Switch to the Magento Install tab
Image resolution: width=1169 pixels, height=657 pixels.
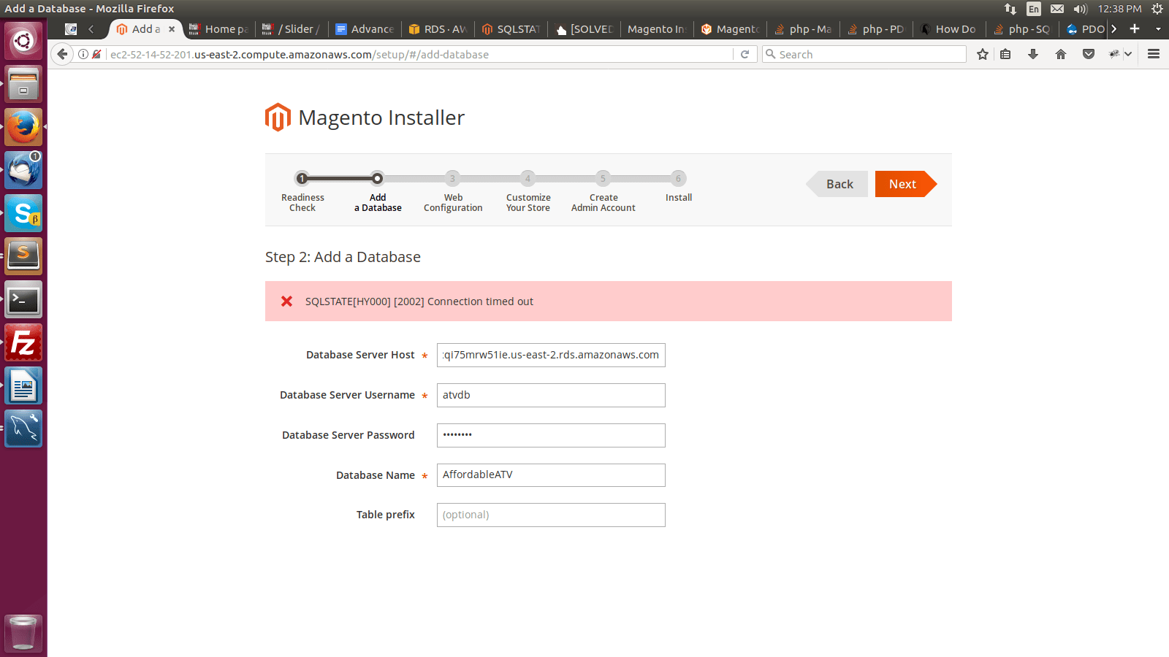pos(657,29)
